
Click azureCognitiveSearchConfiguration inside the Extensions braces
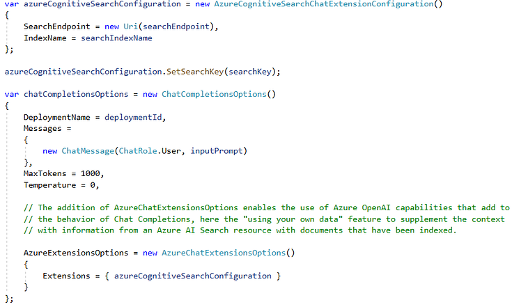click(x=193, y=276)
